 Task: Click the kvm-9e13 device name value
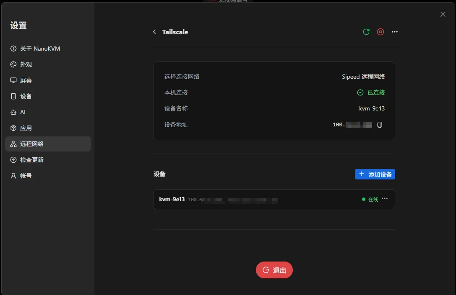point(372,108)
